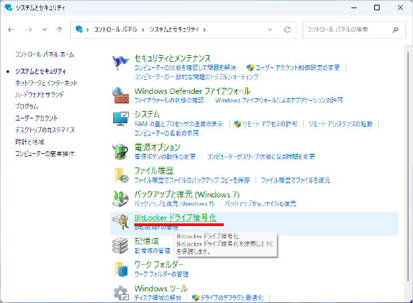Click the Power Options battery icon

click(x=121, y=151)
